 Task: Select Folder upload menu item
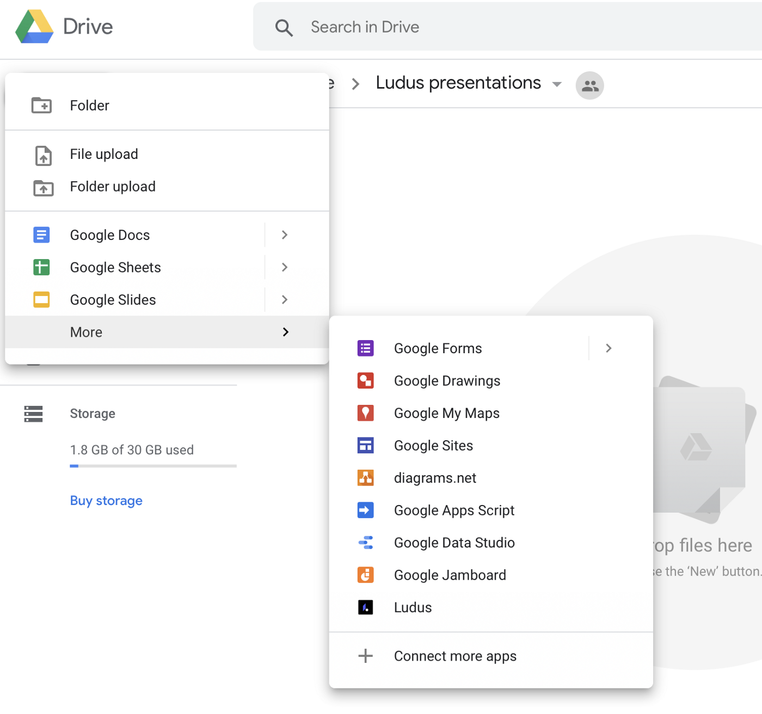(113, 187)
